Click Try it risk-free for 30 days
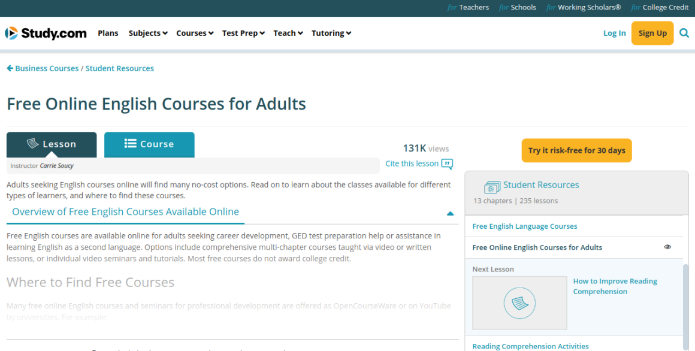This screenshot has height=351, width=695. tap(576, 150)
